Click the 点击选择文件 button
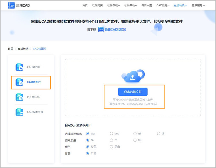The width and height of the screenshot is (216, 168). click(133, 92)
